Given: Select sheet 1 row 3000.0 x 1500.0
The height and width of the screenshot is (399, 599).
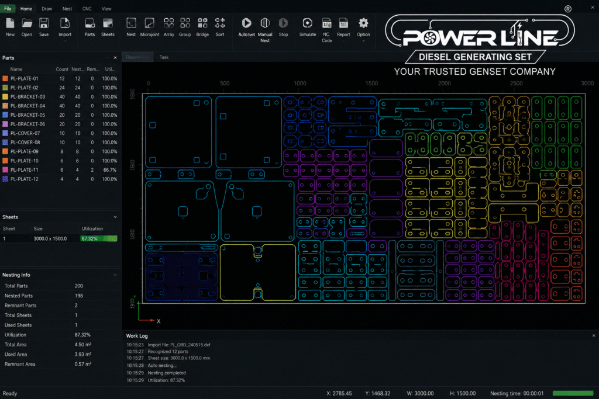Looking at the screenshot, I should coord(60,238).
